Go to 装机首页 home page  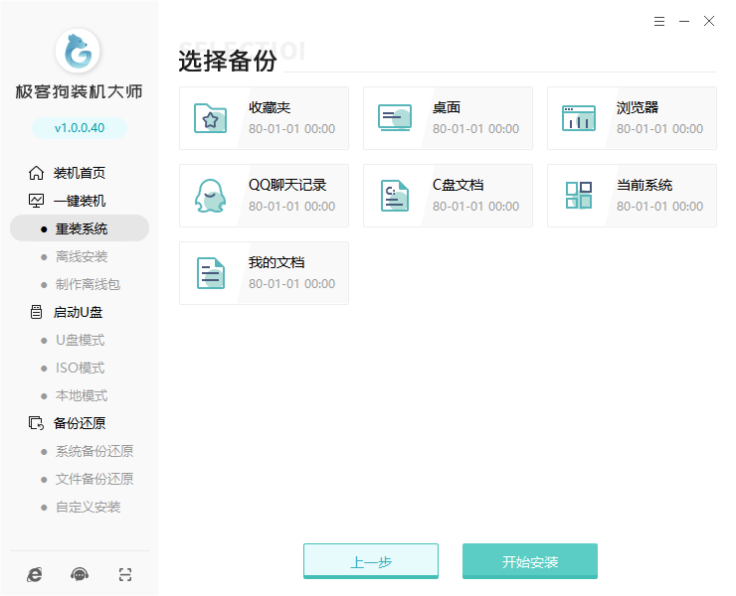pos(79,173)
